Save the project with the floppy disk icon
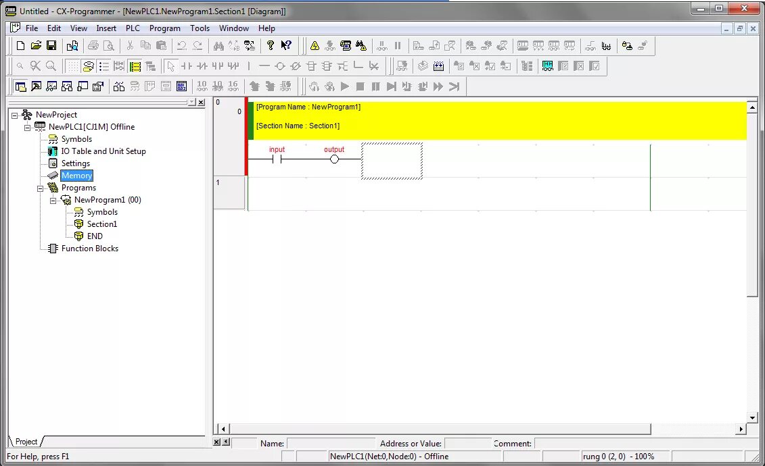 pos(51,46)
